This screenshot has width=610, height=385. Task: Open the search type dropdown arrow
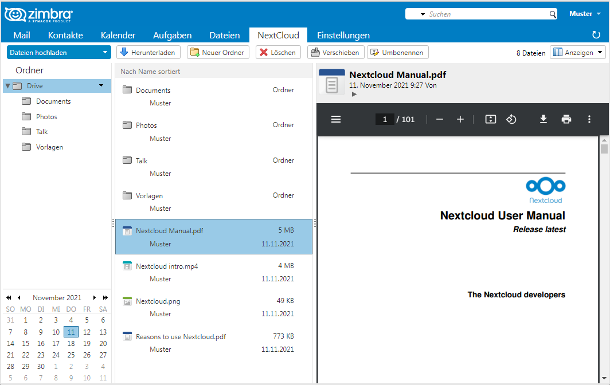coord(423,14)
